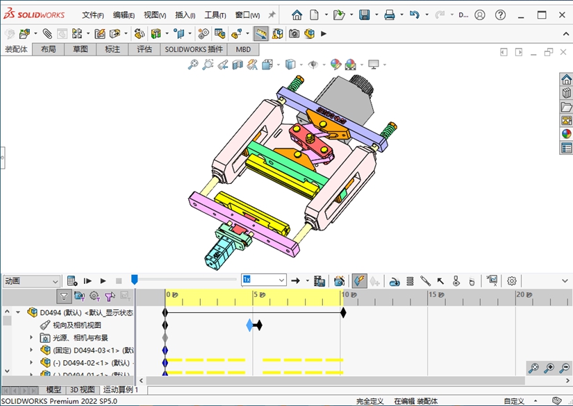Image resolution: width=573 pixels, height=406 pixels.
Task: Expand the 光源、相机与布景 folder
Action: [31, 338]
